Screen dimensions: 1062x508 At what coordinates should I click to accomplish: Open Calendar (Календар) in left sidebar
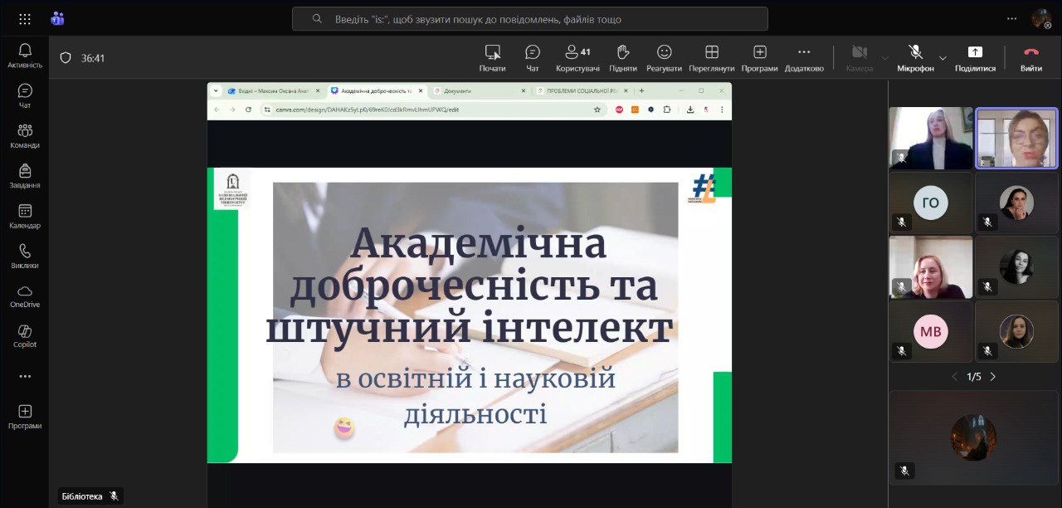pos(25,216)
